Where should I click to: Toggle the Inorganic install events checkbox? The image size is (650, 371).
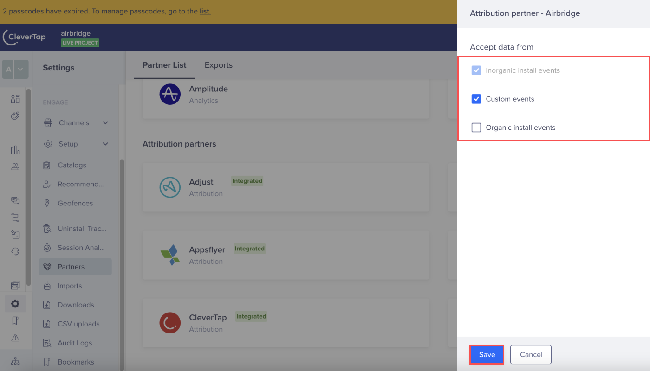pos(476,70)
